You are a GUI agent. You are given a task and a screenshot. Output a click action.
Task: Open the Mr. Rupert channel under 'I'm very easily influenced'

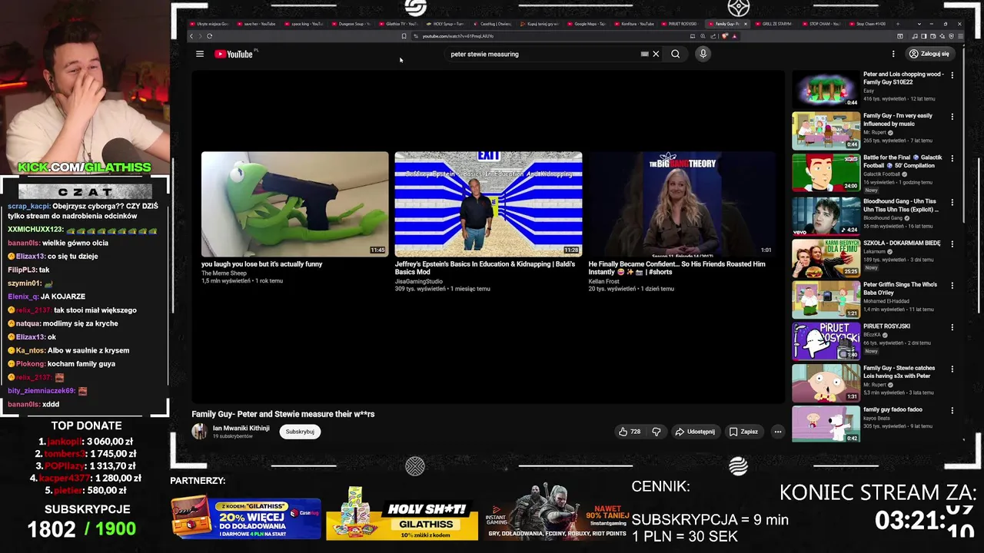878,132
